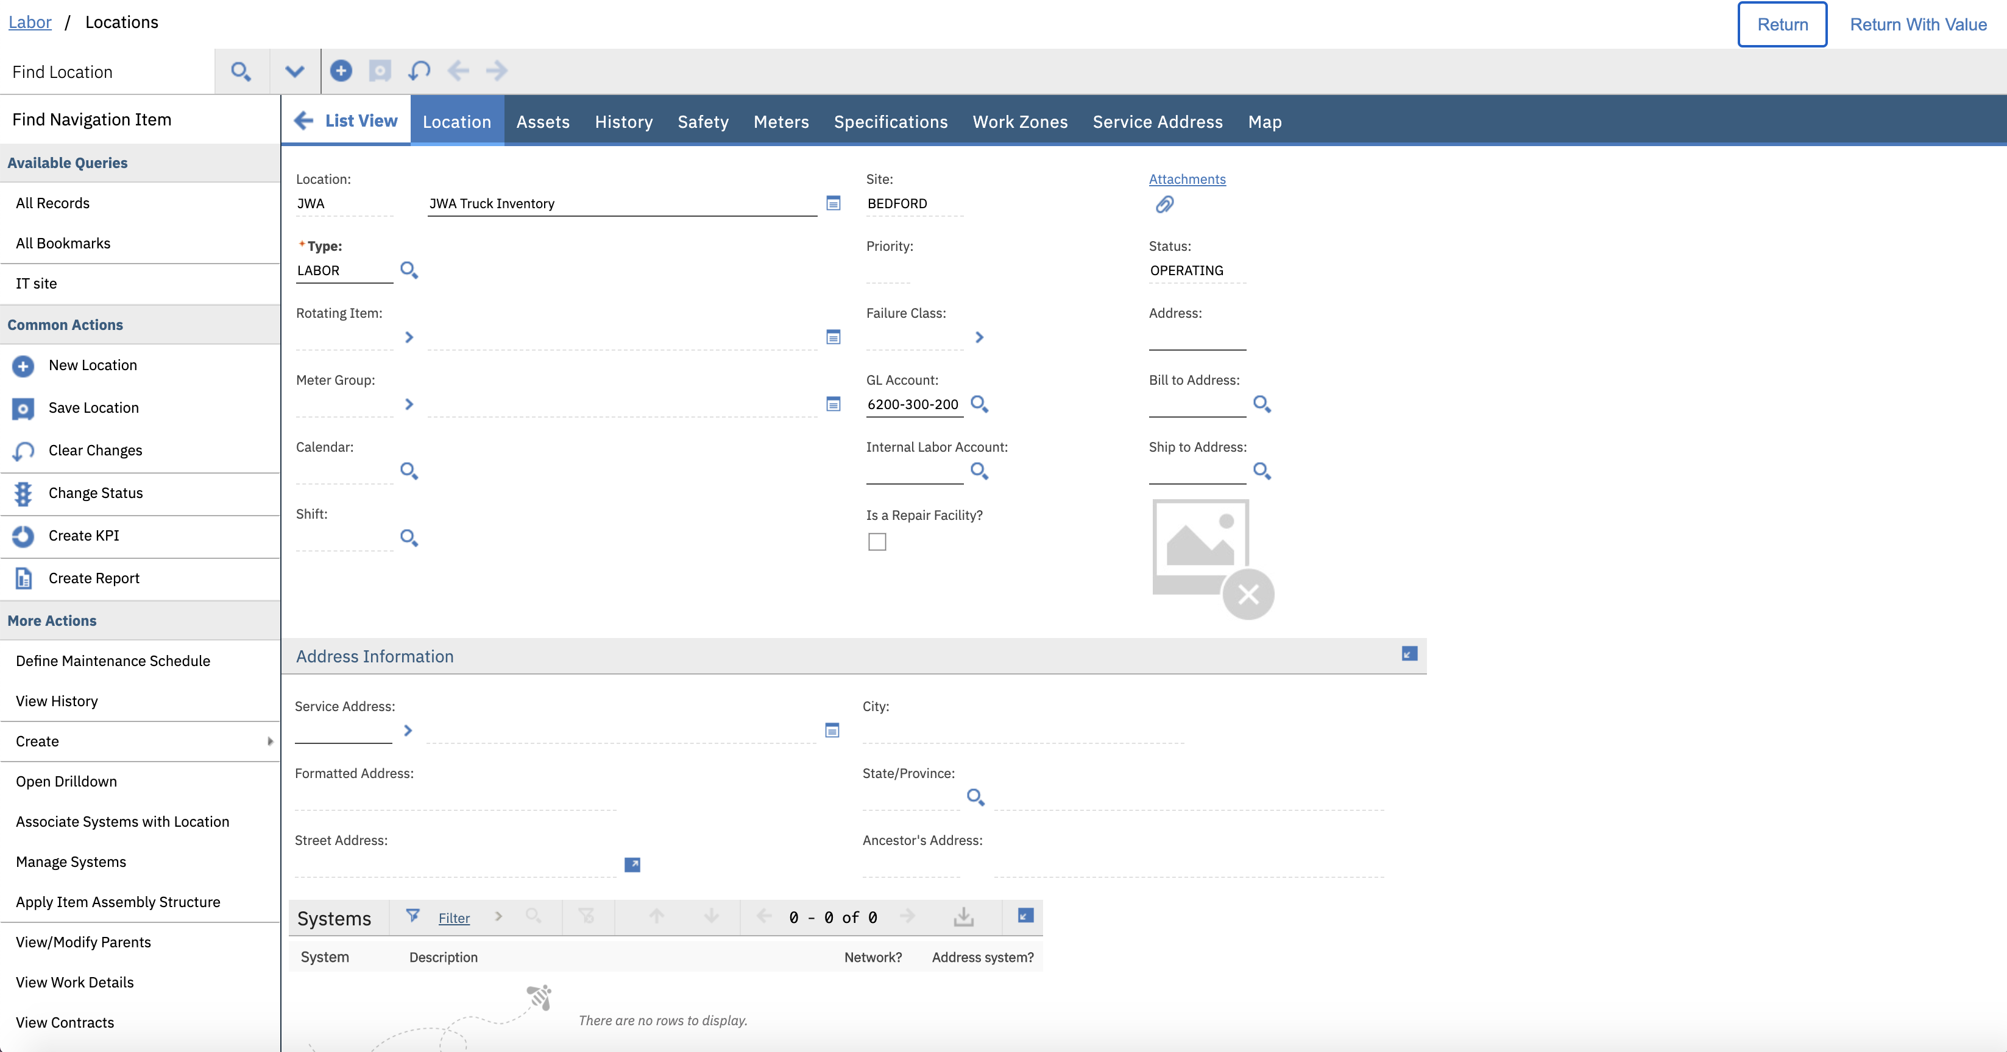2007x1052 pixels.
Task: Open the Type lookup magnifier
Action: (x=408, y=270)
